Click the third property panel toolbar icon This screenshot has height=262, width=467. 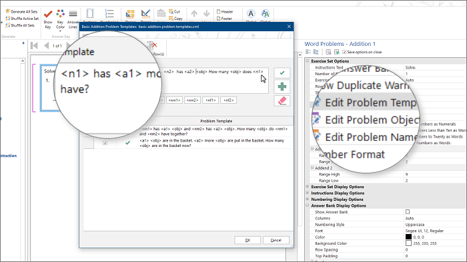[x=328, y=52]
